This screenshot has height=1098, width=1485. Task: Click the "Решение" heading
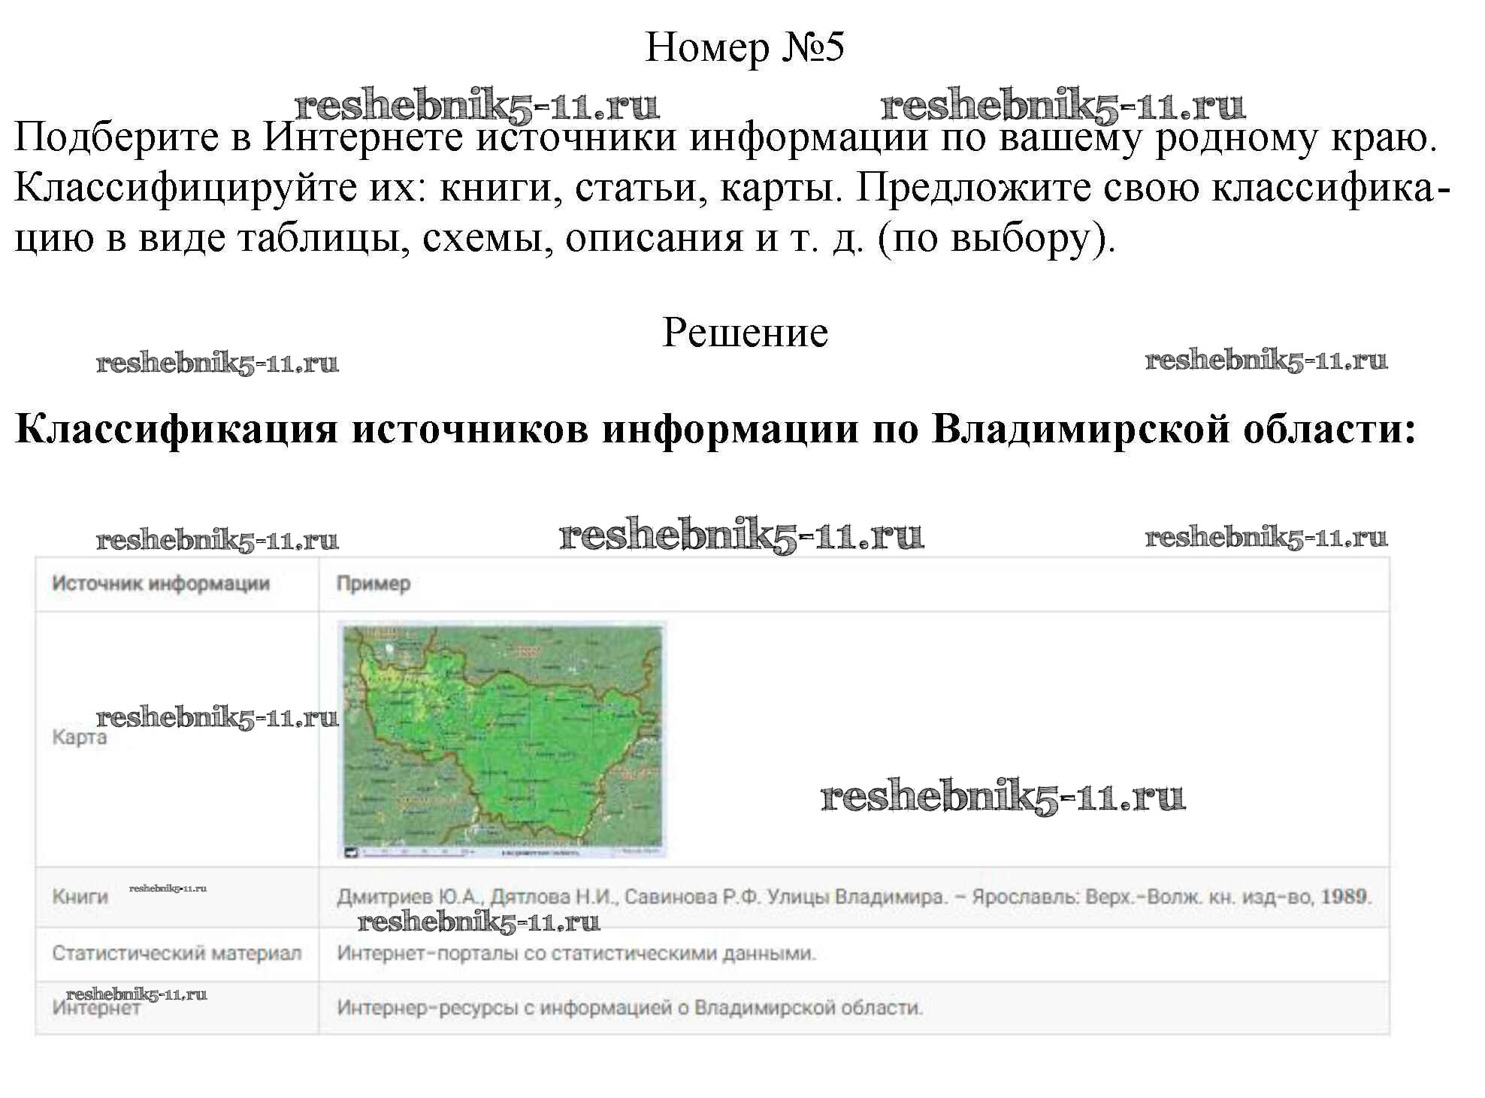click(744, 332)
